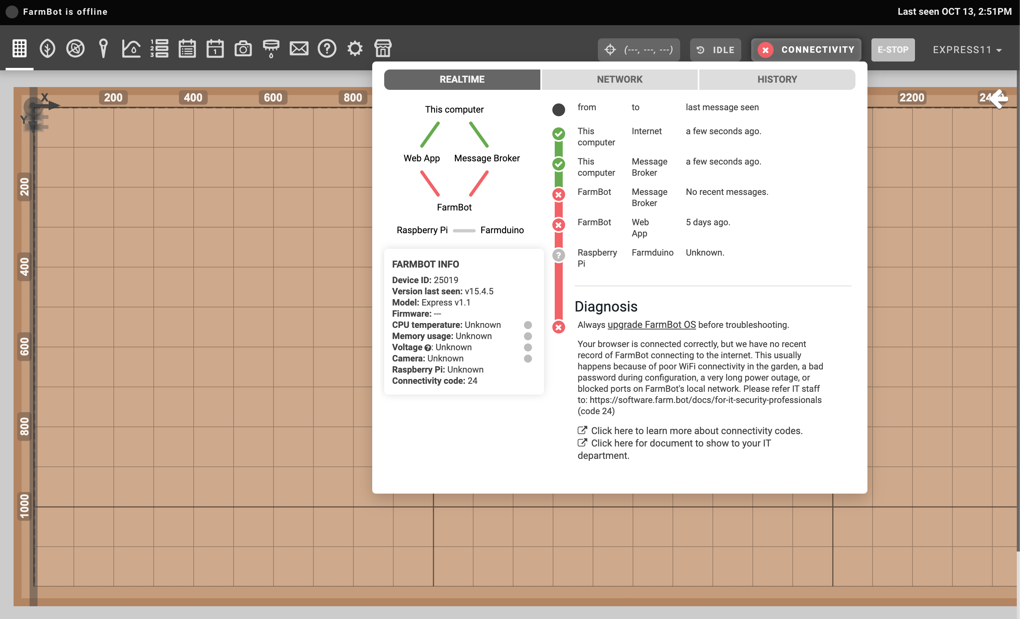Viewport: 1020px width, 619px height.
Task: Open the Shop storefront icon
Action: 383,49
